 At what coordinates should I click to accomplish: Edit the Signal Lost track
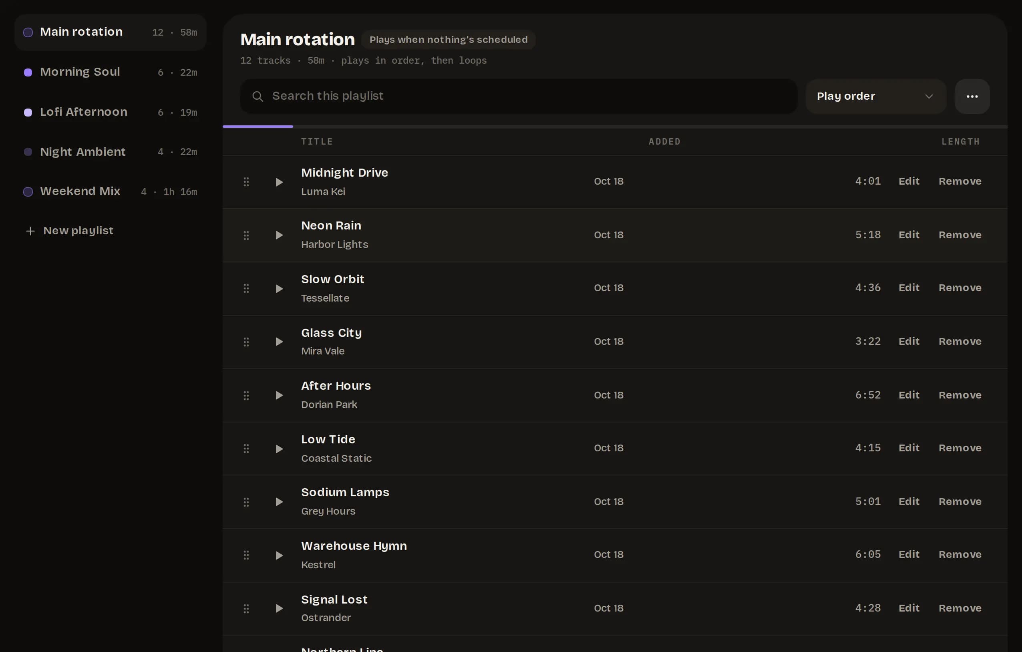pos(909,608)
